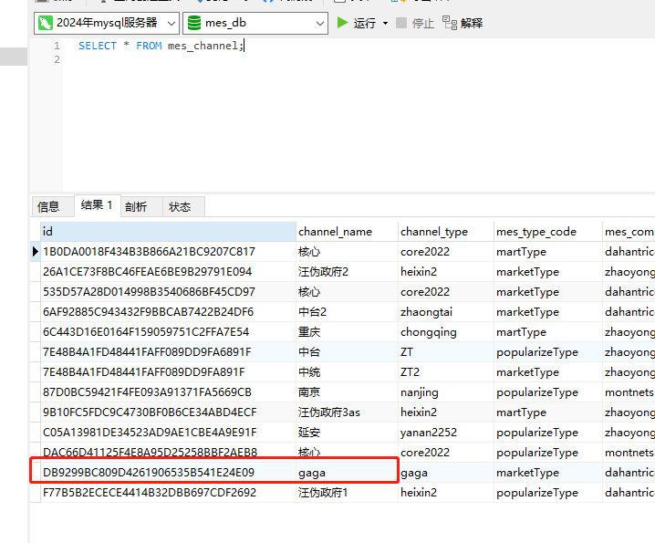Screen dimensions: 655x543
Task: Click the id column header
Action: coord(169,232)
